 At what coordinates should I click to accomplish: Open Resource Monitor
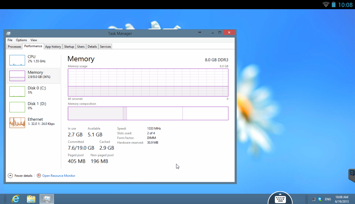[x=59, y=175]
